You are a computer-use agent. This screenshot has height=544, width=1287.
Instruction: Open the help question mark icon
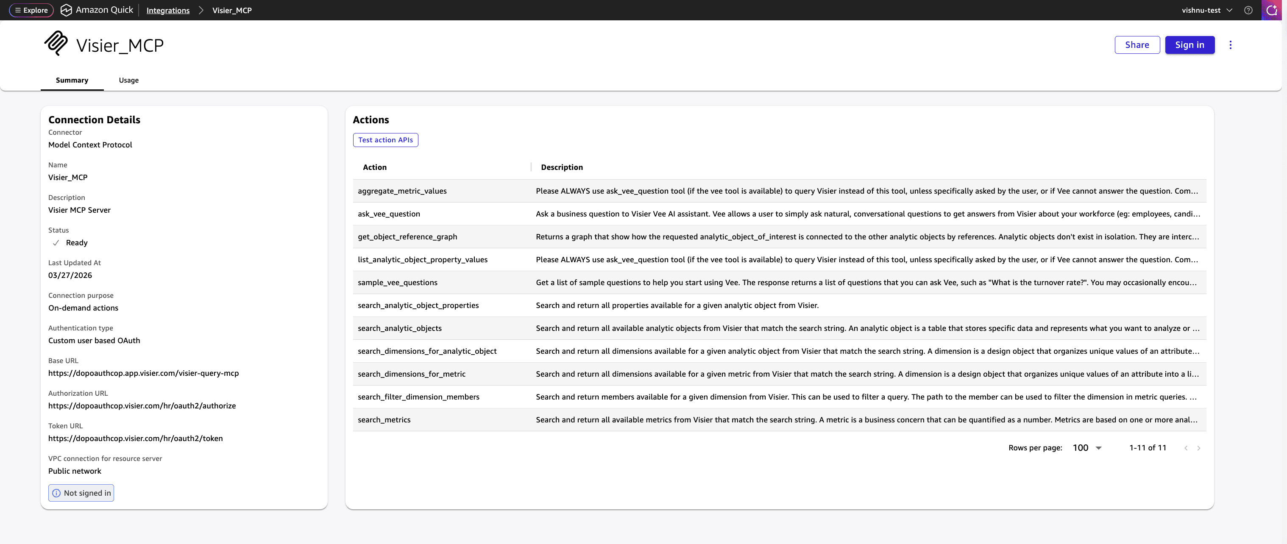point(1248,10)
